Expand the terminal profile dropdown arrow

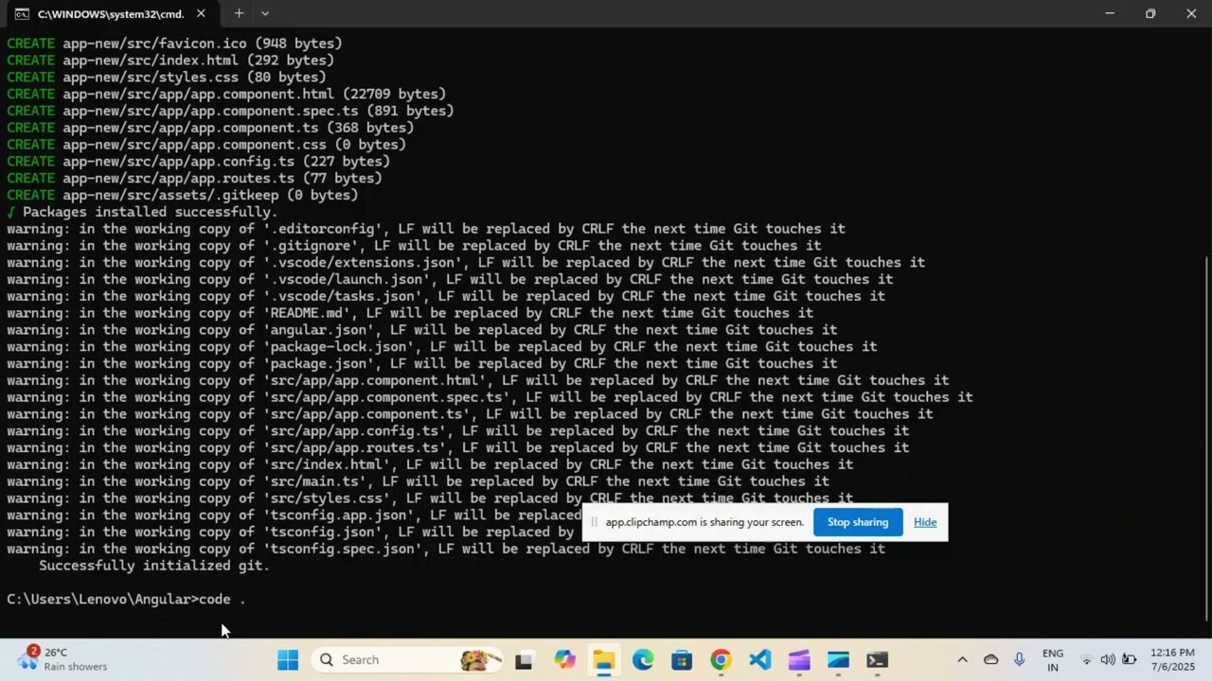pos(265,13)
